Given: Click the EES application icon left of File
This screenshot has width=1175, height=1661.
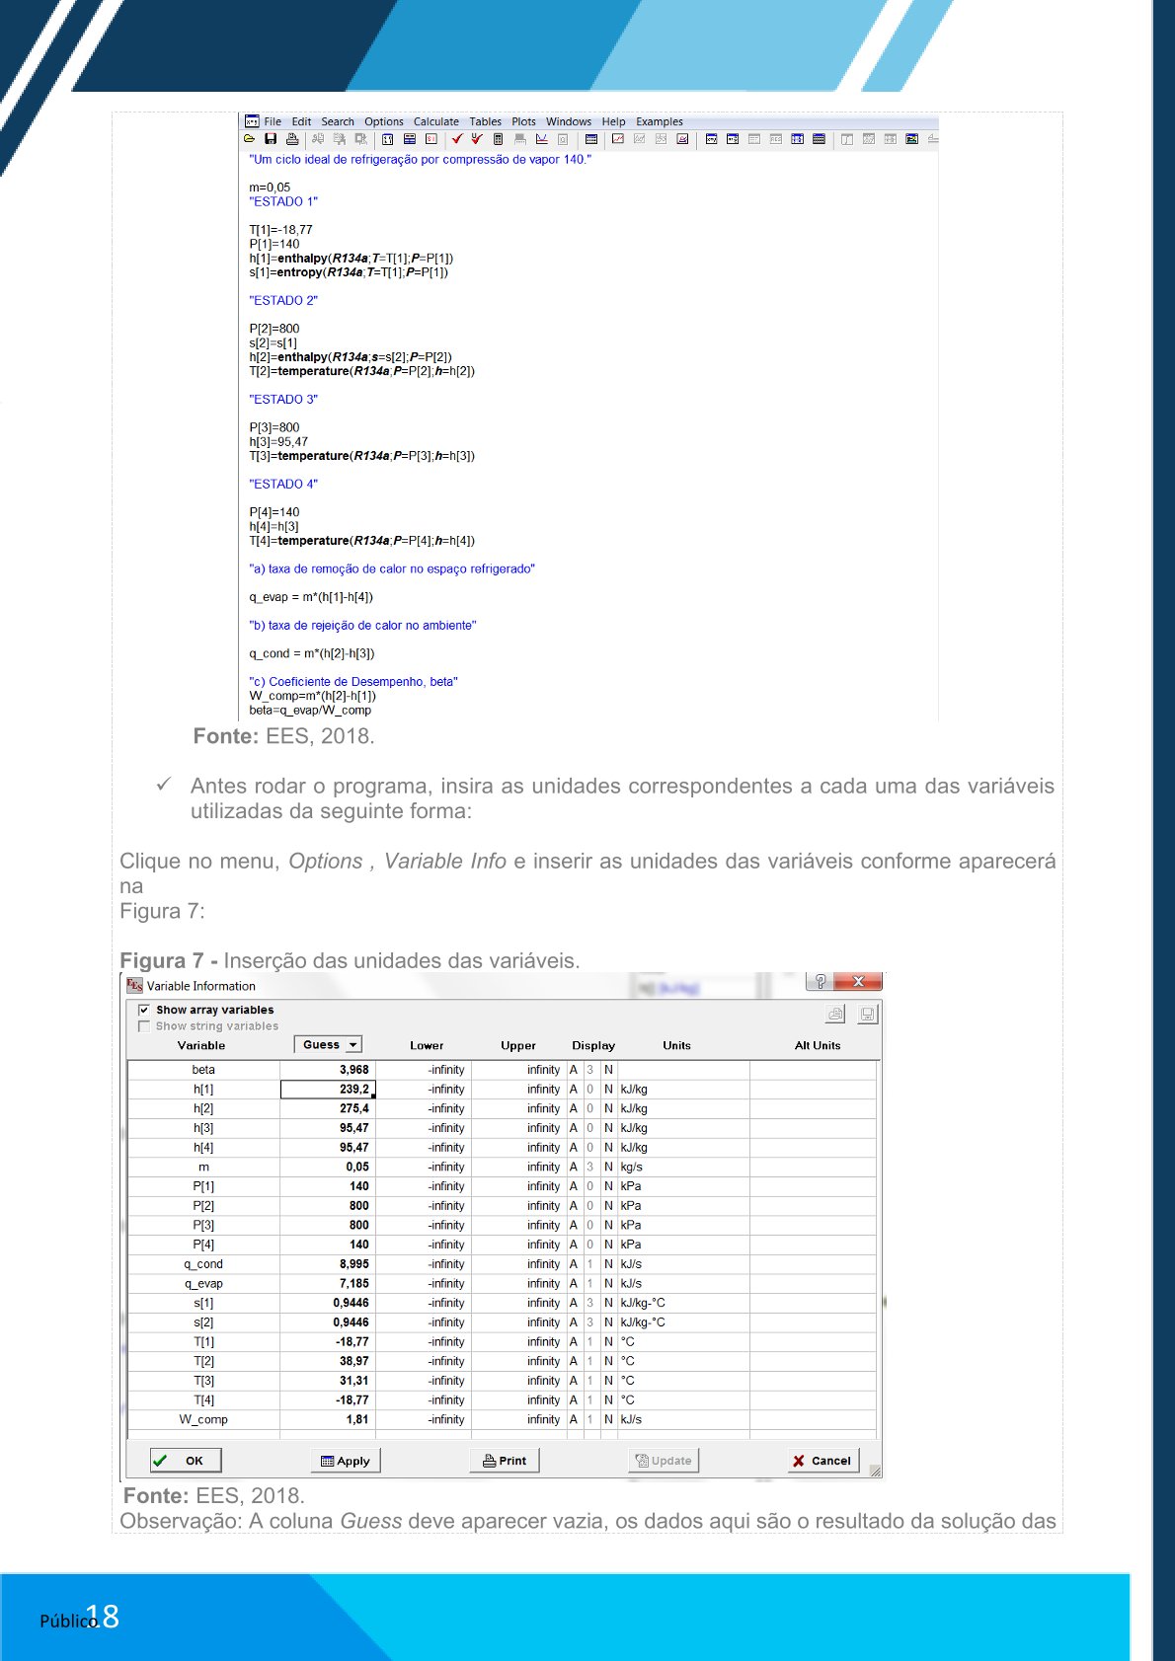Looking at the screenshot, I should pyautogui.click(x=252, y=121).
